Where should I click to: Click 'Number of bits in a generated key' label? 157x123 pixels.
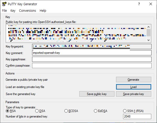pyautogui.click(x=27, y=116)
